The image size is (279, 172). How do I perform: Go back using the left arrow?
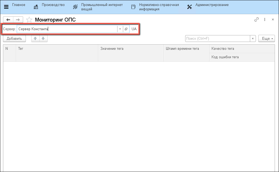tap(8, 20)
